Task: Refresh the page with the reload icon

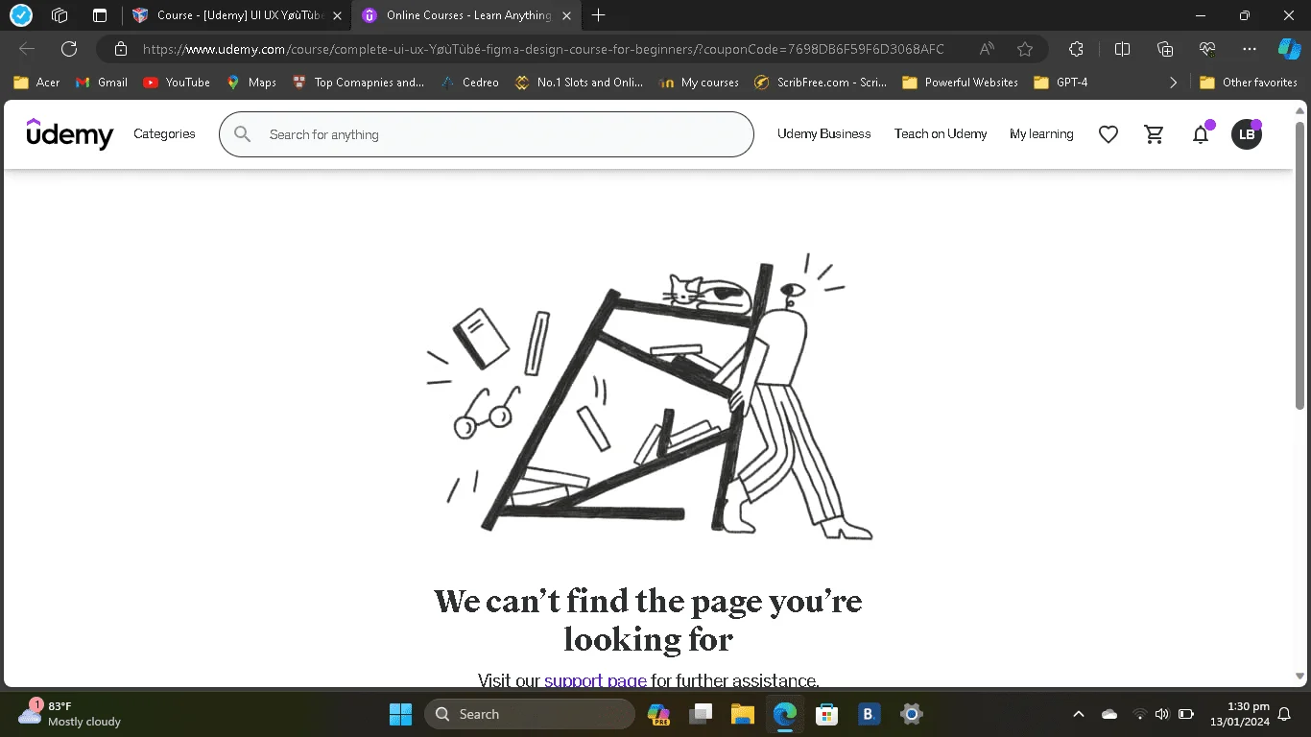Action: 69,49
